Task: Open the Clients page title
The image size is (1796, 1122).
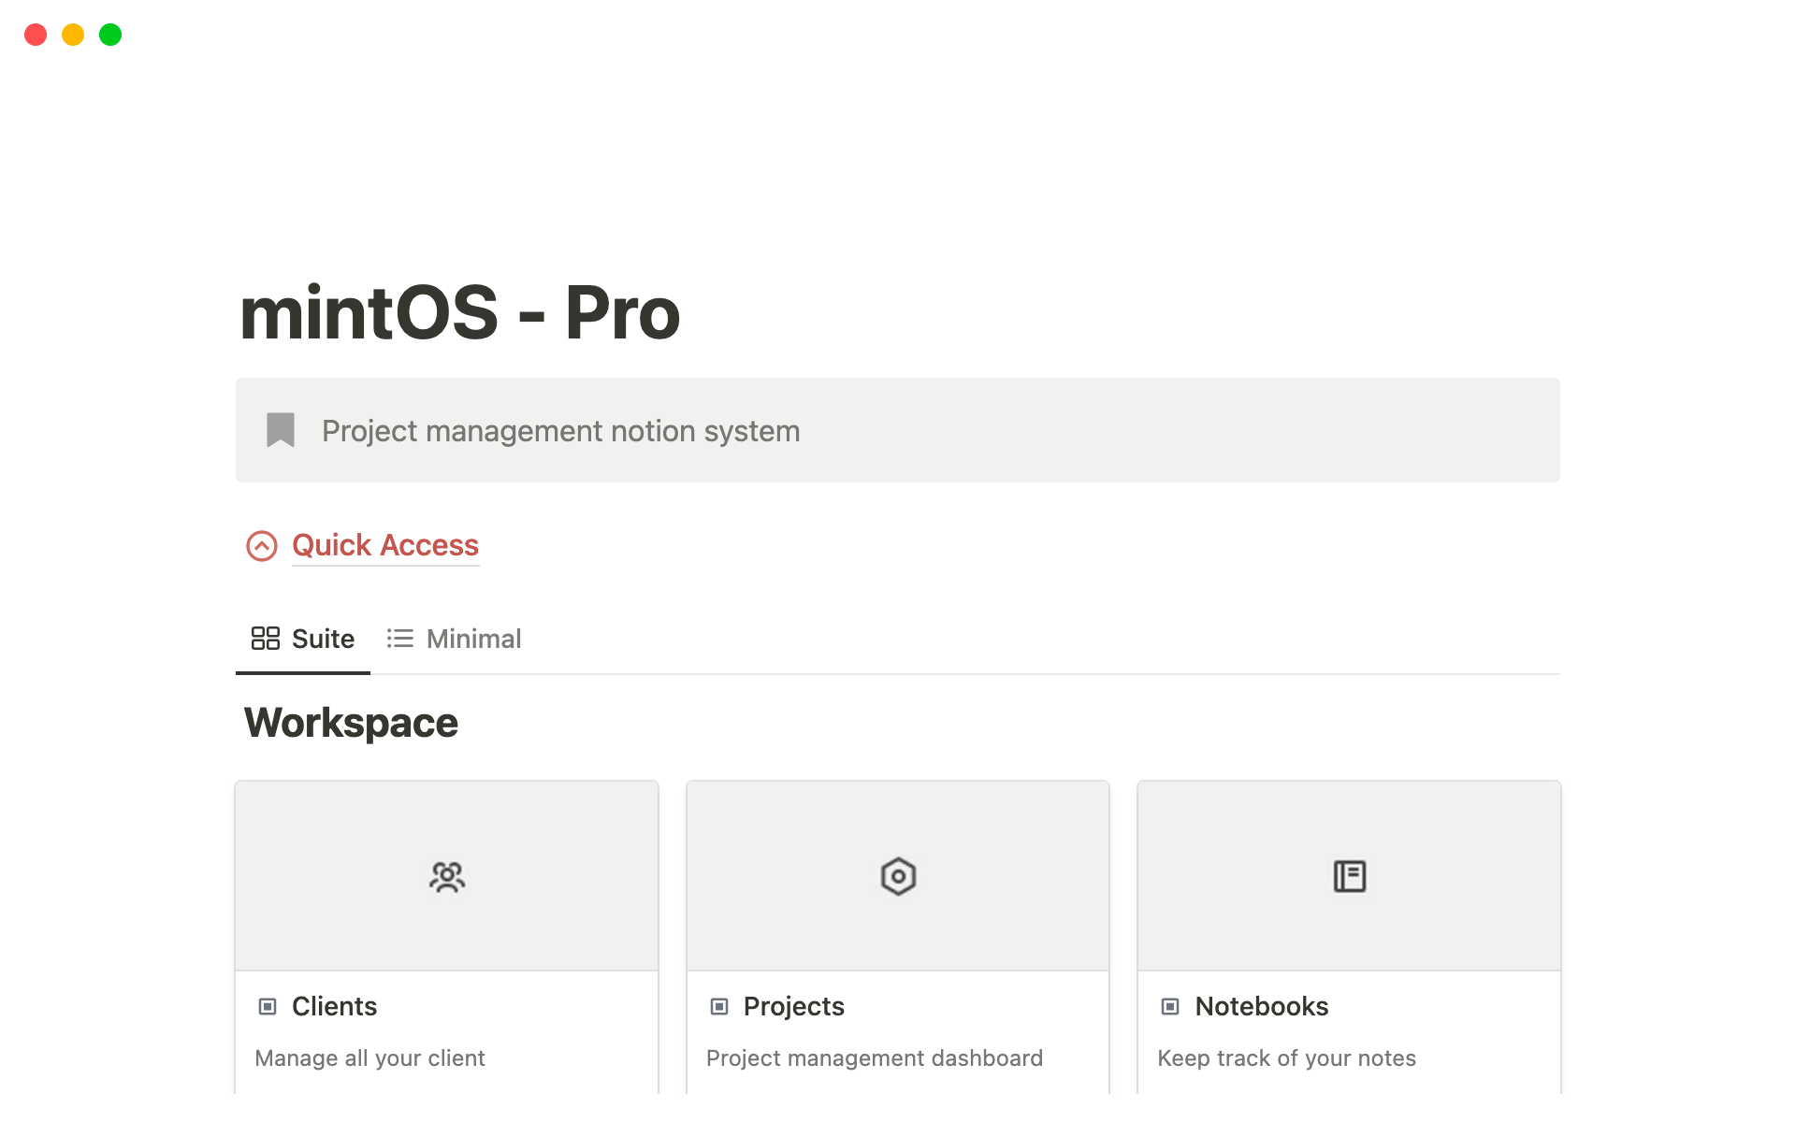Action: click(334, 1006)
